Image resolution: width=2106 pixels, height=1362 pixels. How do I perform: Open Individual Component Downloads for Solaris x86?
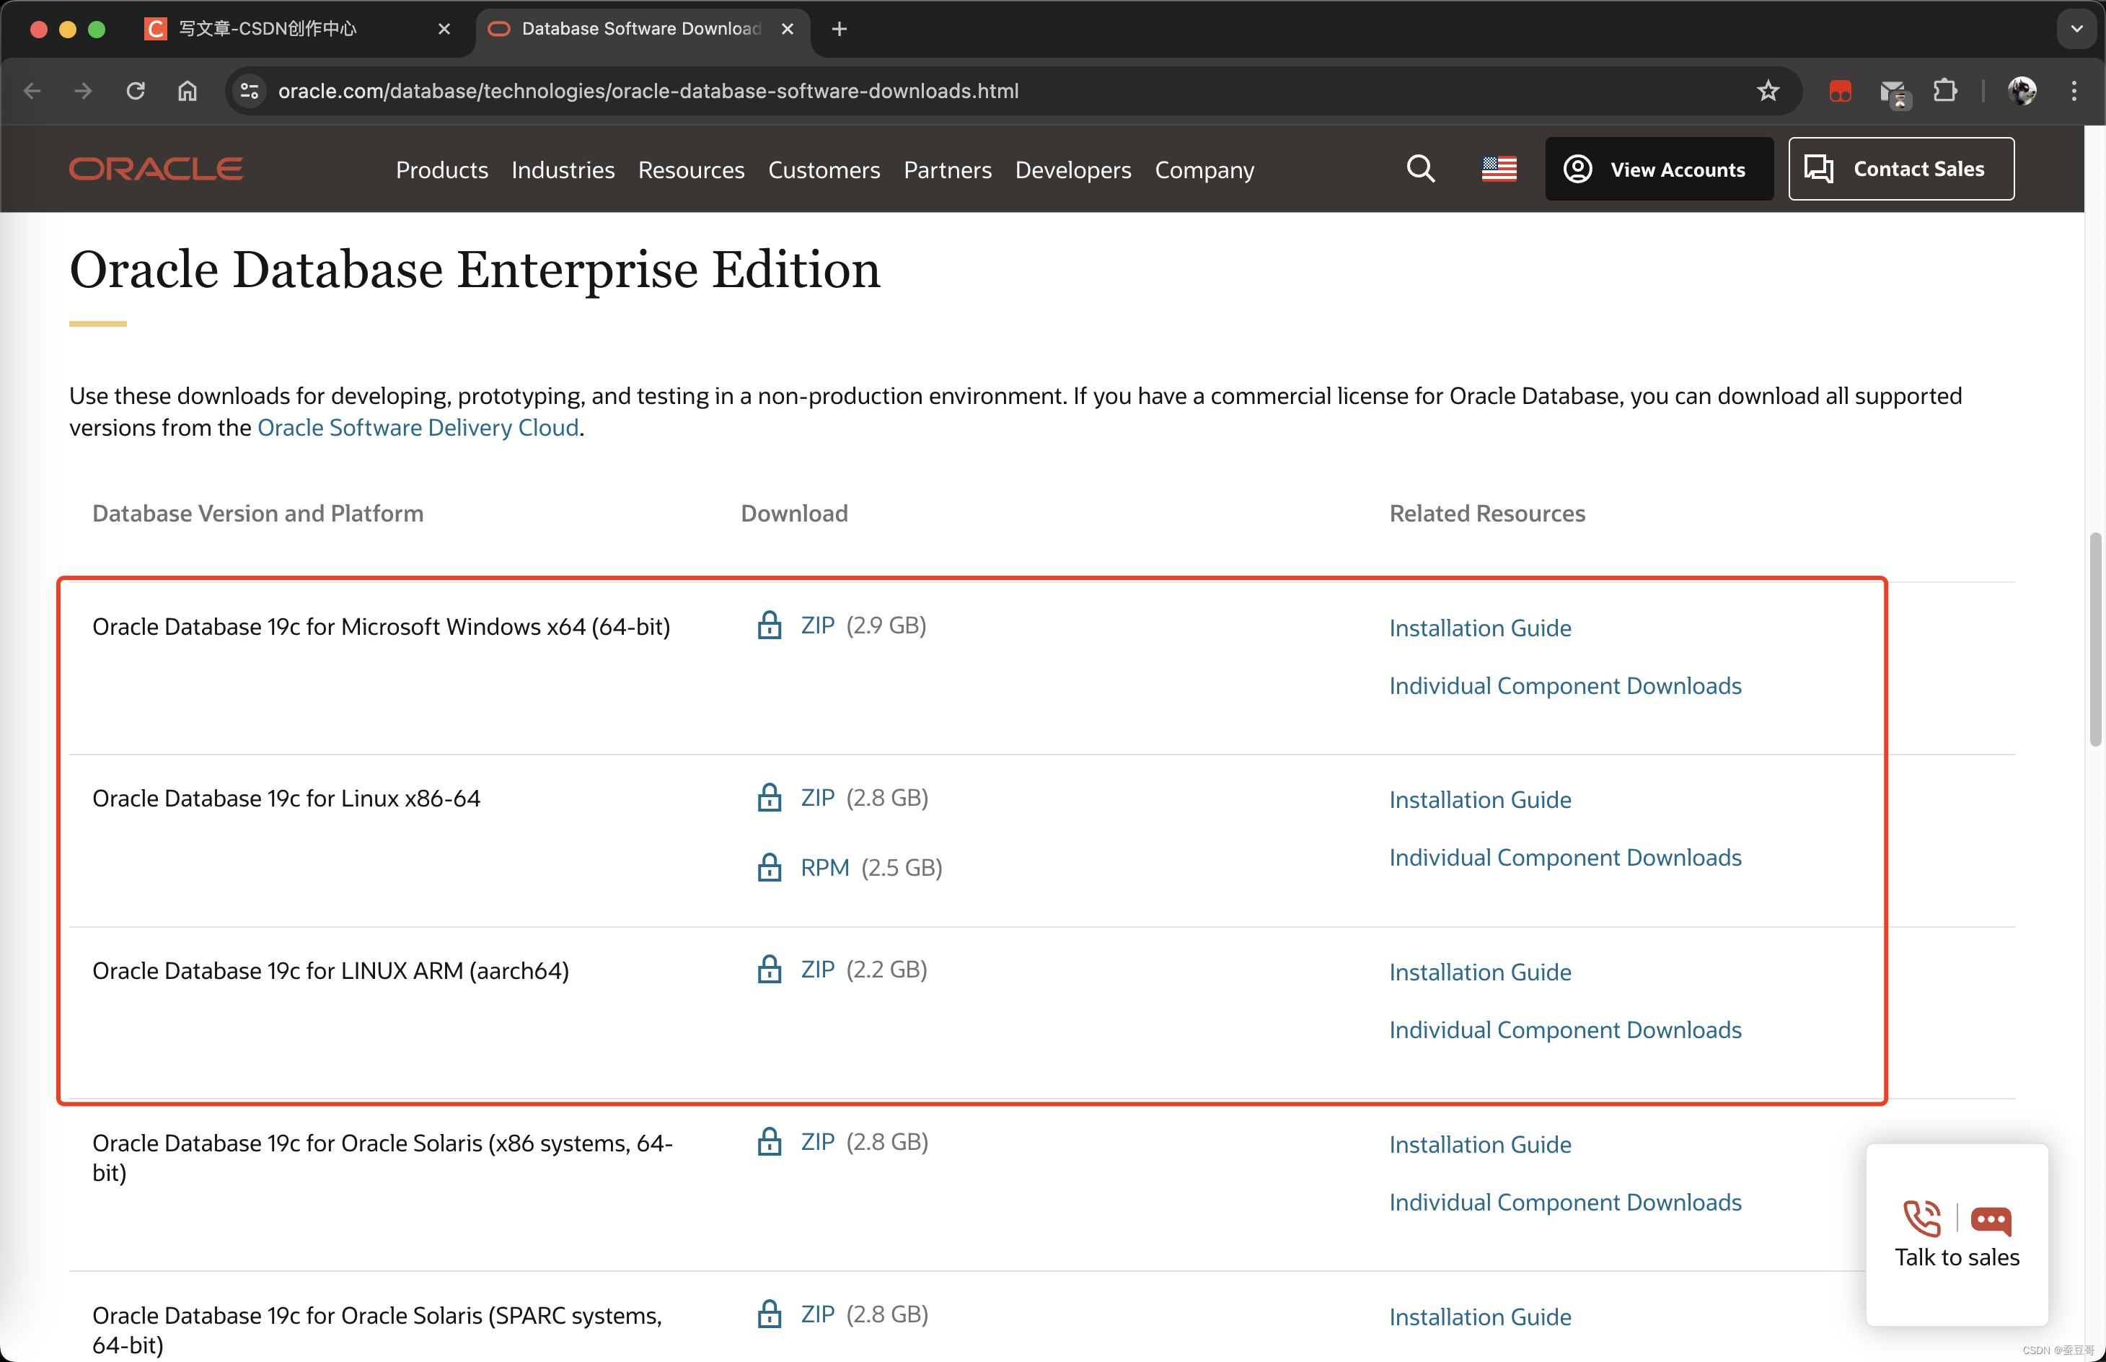pyautogui.click(x=1565, y=1202)
